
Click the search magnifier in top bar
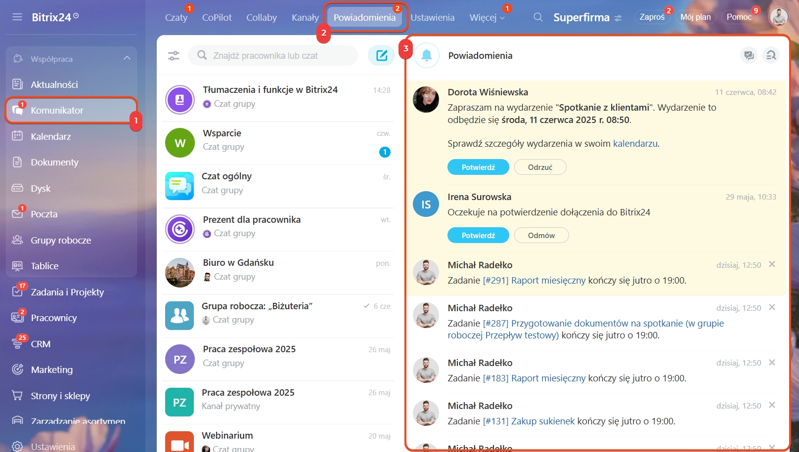point(538,17)
